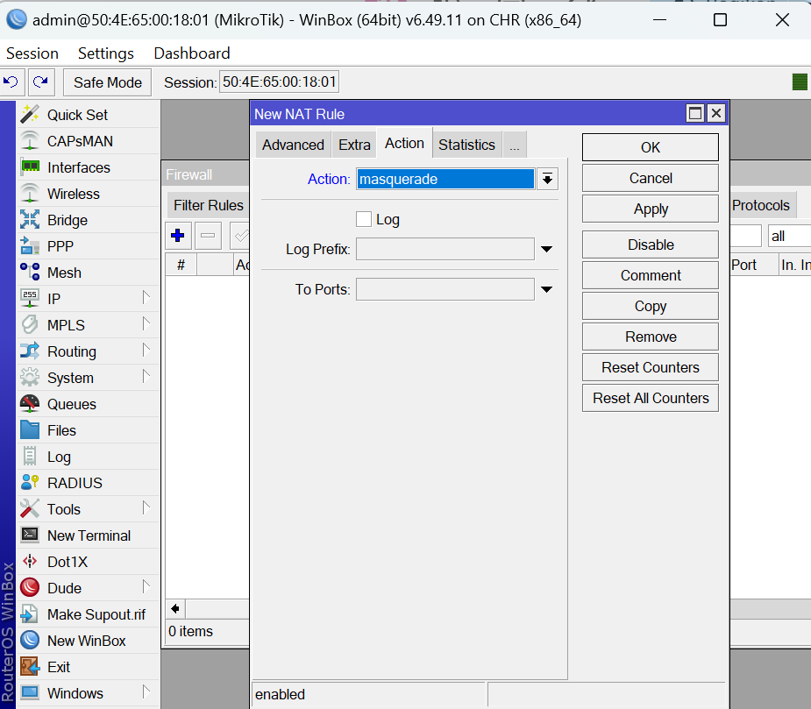Click the Remove button
The width and height of the screenshot is (811, 709).
(x=651, y=337)
